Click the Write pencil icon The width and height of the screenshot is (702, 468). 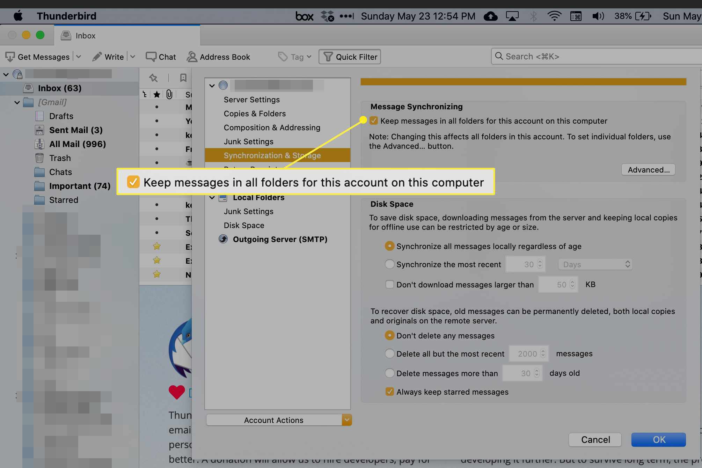pyautogui.click(x=97, y=57)
